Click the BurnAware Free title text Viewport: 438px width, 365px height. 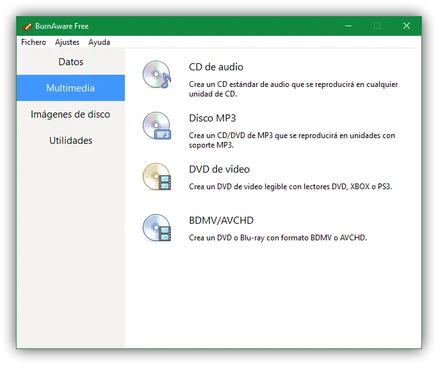click(x=61, y=26)
